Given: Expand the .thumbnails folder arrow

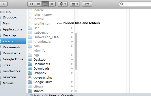Looking at the screenshot, I should click(72, 41).
